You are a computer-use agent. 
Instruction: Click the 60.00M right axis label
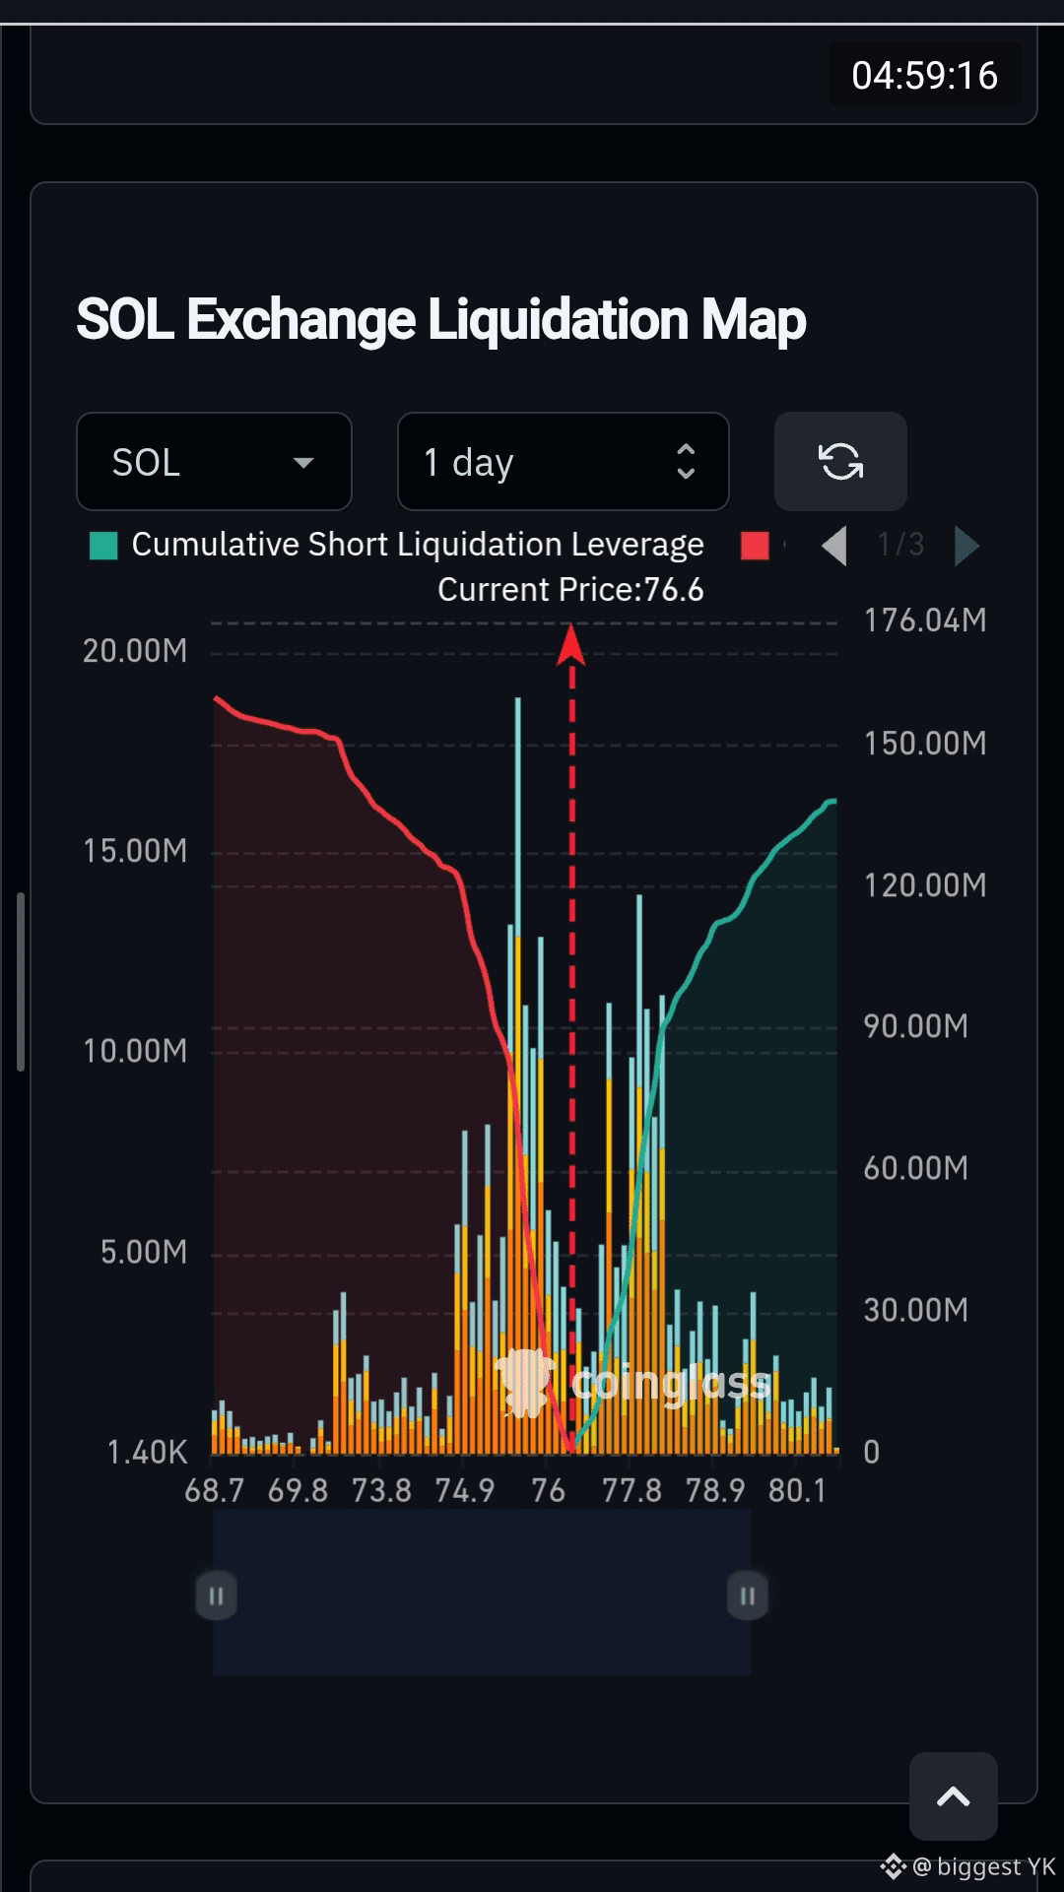pyautogui.click(x=916, y=1168)
